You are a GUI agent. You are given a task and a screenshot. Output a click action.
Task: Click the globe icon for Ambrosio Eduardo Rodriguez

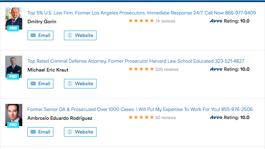click(x=70, y=132)
